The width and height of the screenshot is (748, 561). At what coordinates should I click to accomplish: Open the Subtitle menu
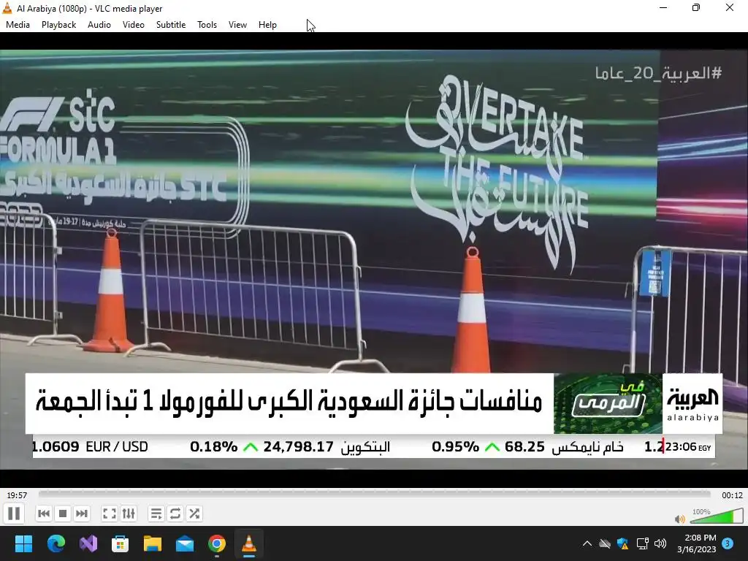(x=171, y=25)
